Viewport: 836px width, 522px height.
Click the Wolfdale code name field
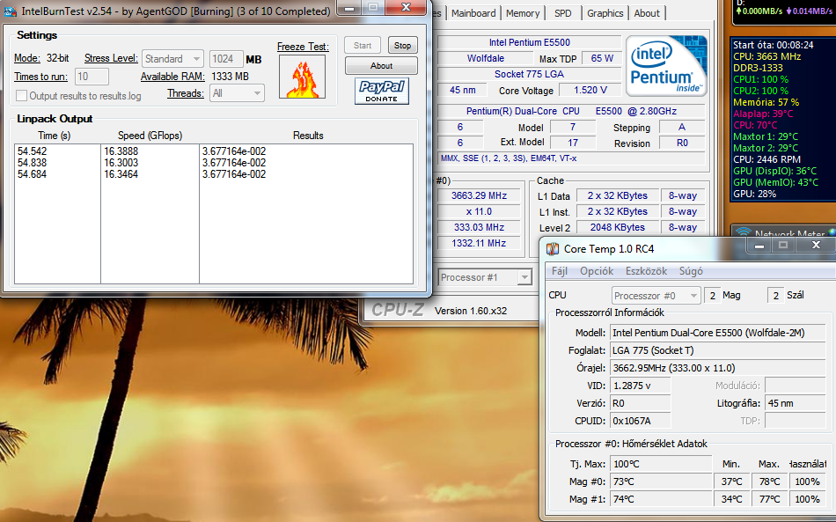pyautogui.click(x=485, y=58)
